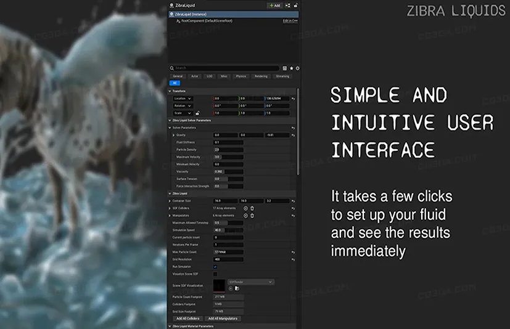Switch to the General filter tab
Screen dimensions: 510x329
coord(178,76)
